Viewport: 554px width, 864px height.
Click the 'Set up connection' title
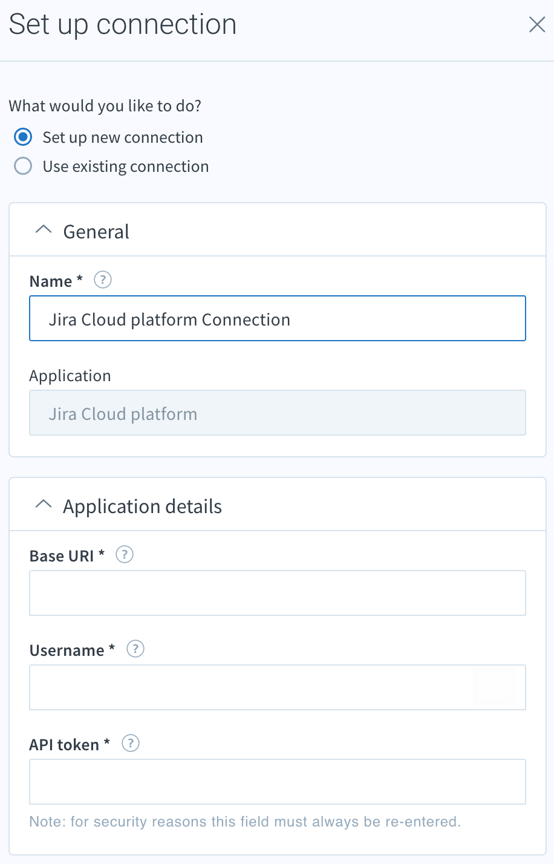pos(123,25)
